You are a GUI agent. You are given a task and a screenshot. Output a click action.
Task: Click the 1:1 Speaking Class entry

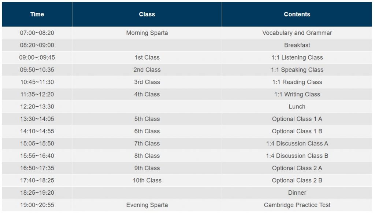297,70
